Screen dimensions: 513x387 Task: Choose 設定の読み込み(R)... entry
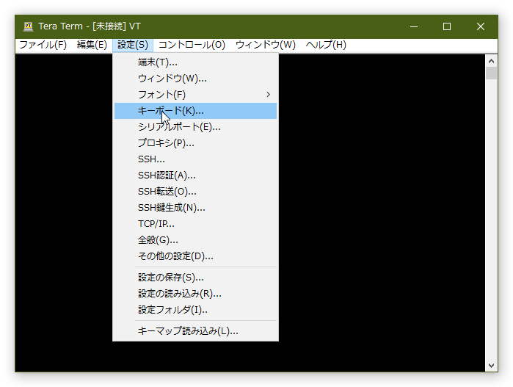195,294
